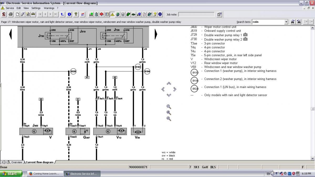The height and width of the screenshot is (177, 315).
Task: Click the job note properties icon
Action: pyautogui.click(x=219, y=14)
